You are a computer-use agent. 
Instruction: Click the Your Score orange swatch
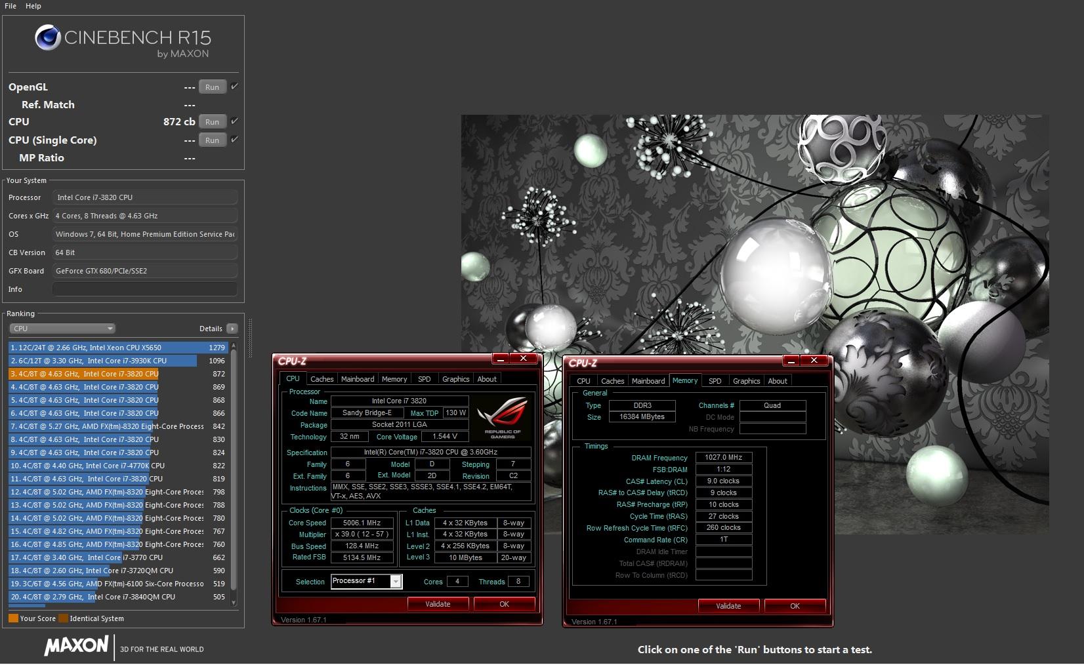[x=13, y=618]
